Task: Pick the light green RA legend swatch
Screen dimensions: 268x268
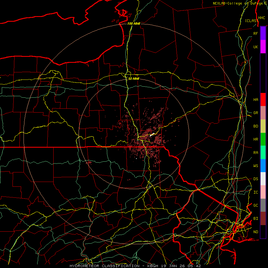Action: pos(263,152)
